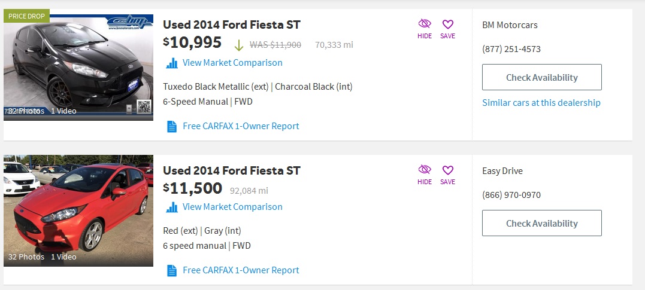The width and height of the screenshot is (645, 290).
Task: View Market Comparison for $11,500 Fiesta
Action: pyautogui.click(x=232, y=207)
